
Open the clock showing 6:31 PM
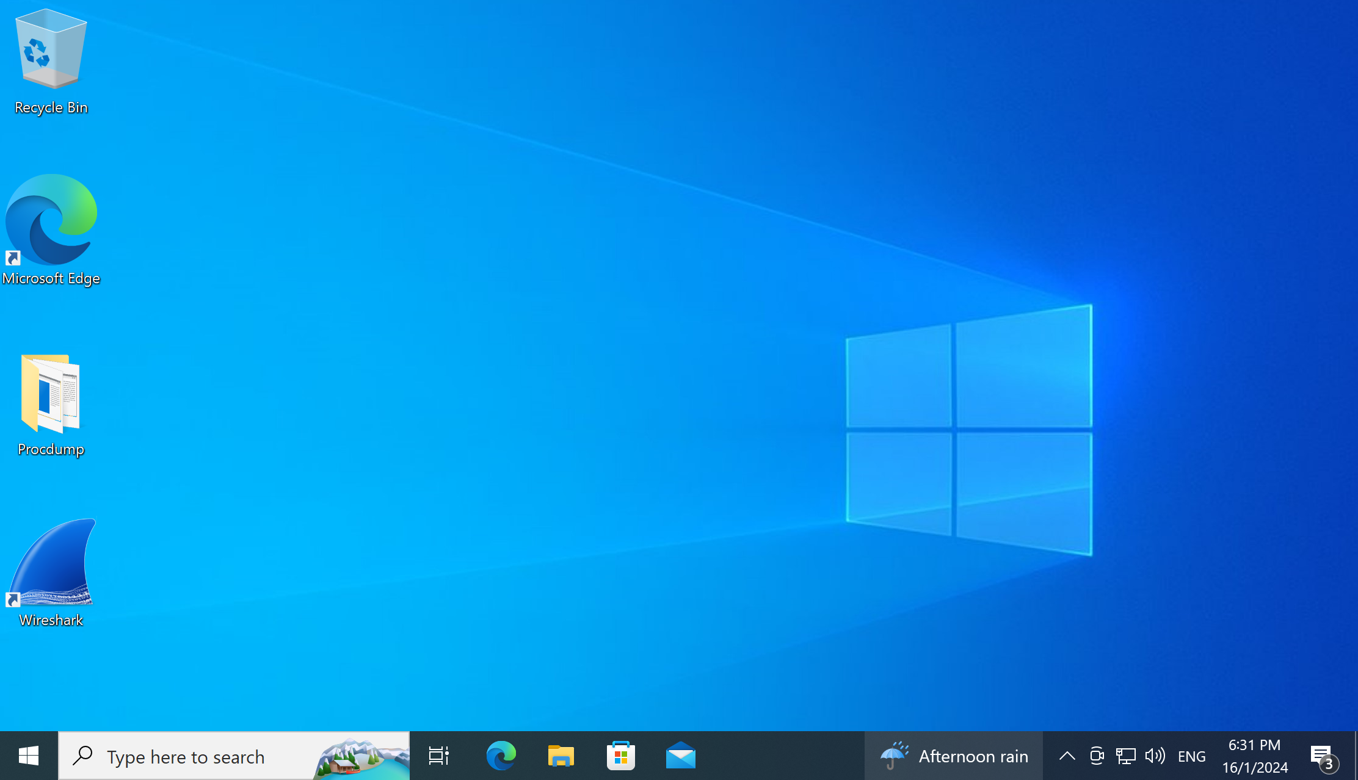[1255, 756]
